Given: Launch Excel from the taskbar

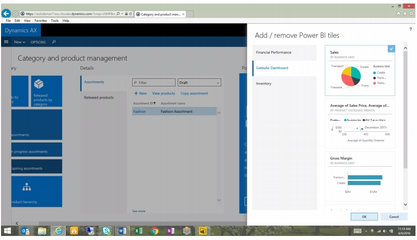Looking at the screenshot, I should (x=138, y=232).
